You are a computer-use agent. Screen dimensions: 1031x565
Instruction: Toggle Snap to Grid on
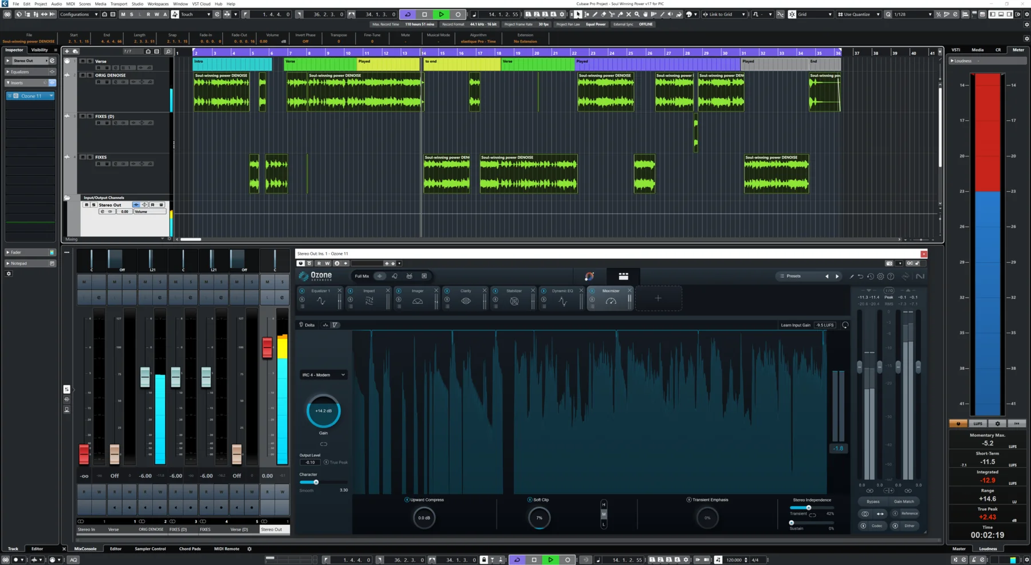[792, 14]
